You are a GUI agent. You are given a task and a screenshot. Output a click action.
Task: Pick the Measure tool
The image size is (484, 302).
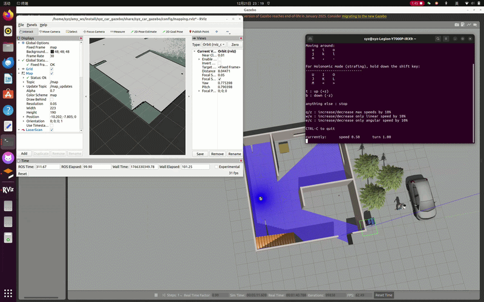coord(117,31)
